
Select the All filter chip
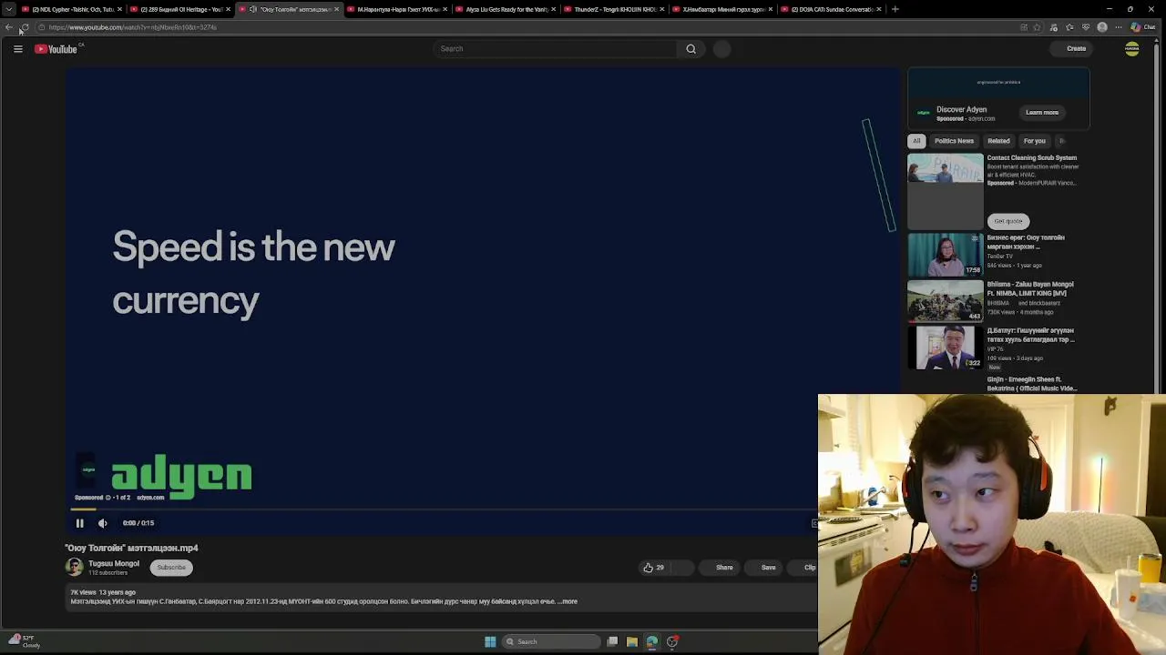pos(916,141)
